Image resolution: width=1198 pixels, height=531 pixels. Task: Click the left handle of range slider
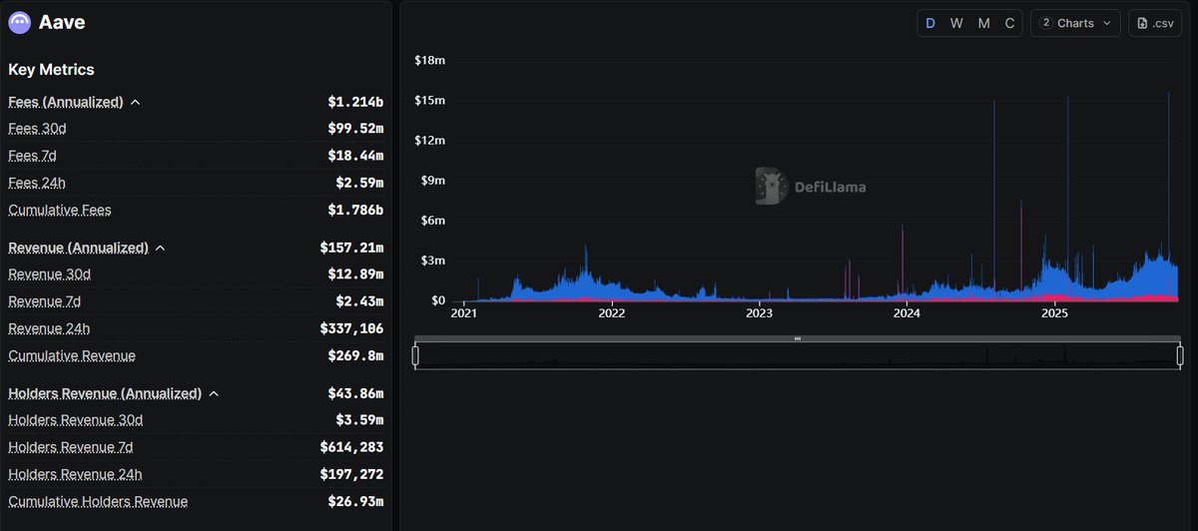tap(415, 356)
